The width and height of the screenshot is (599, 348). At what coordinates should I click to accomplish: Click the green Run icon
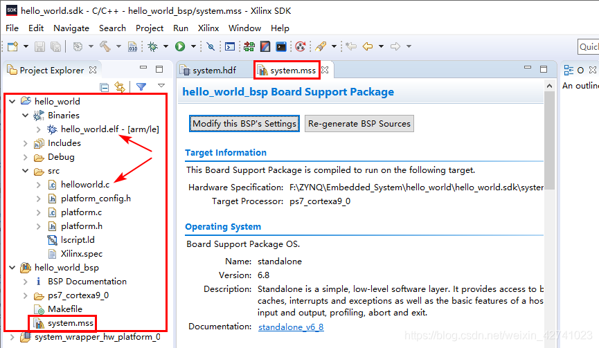tap(180, 46)
